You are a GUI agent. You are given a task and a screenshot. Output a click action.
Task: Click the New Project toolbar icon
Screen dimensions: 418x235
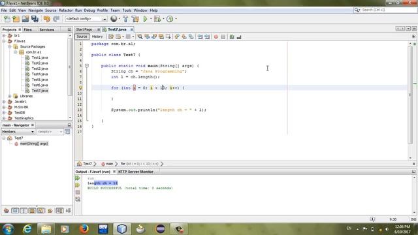point(16,19)
